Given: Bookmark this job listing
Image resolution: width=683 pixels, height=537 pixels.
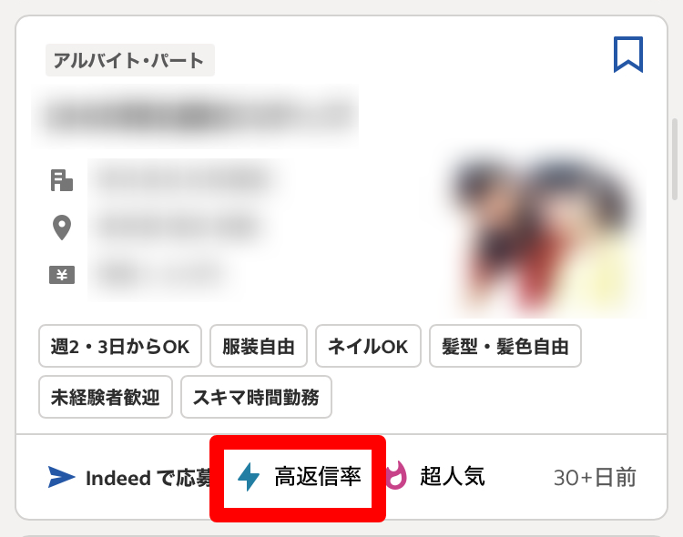Looking at the screenshot, I should pyautogui.click(x=628, y=55).
